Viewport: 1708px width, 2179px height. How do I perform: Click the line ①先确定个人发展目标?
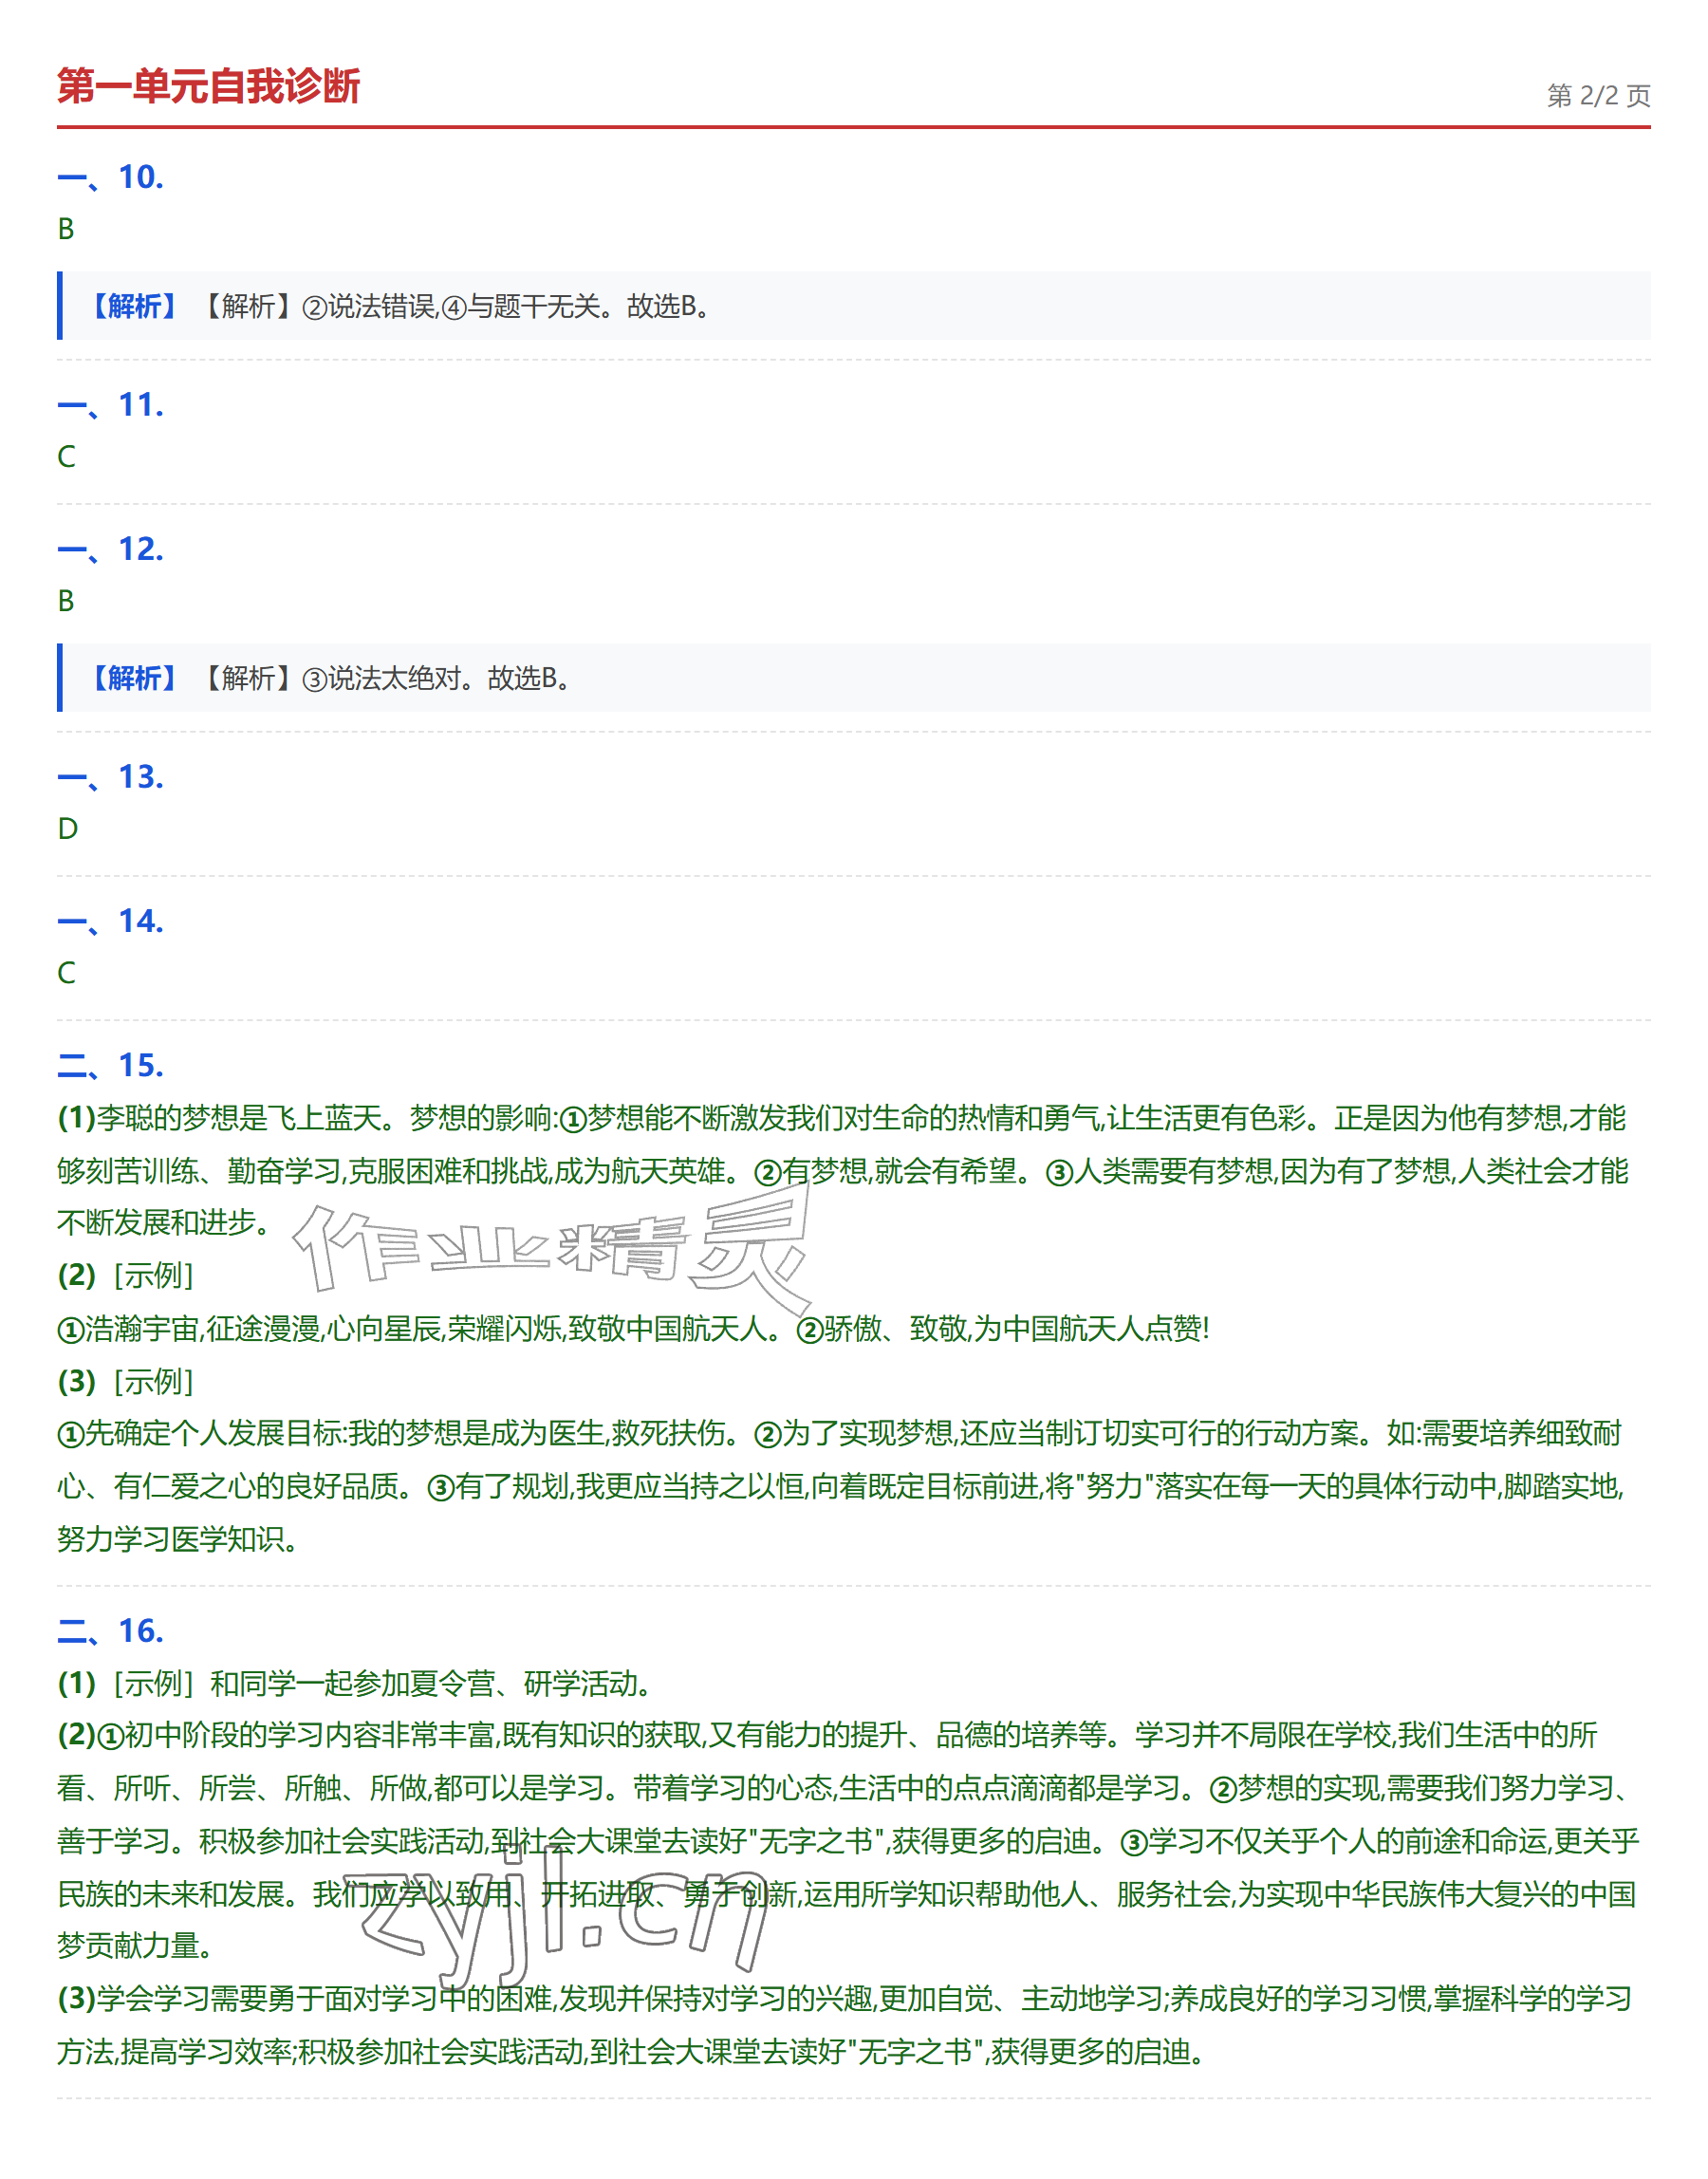[x=840, y=1434]
